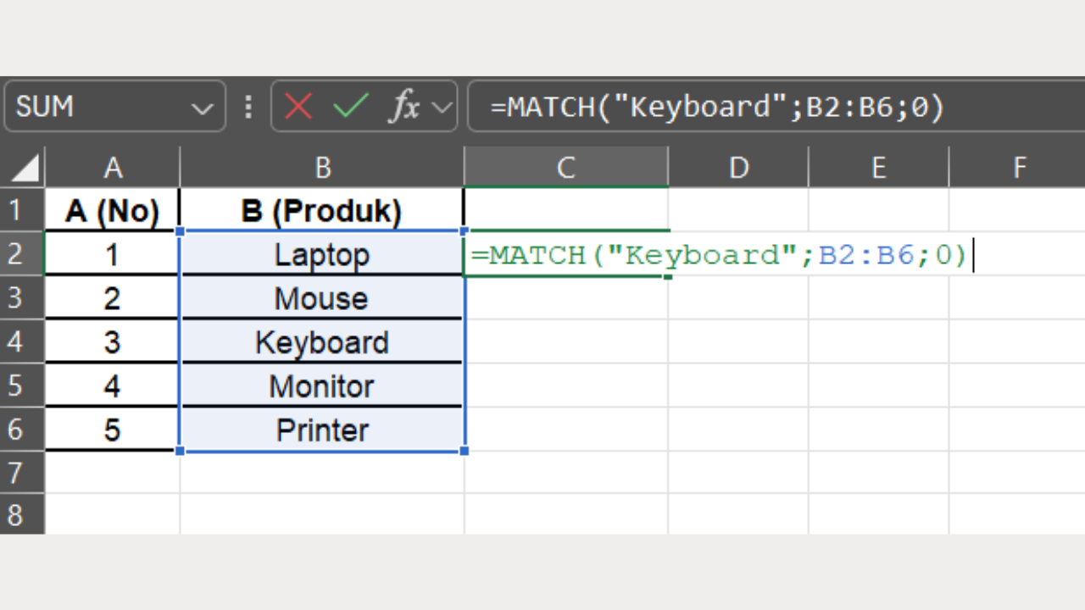Click the three-dot separator next to the Name Box
The height and width of the screenshot is (610, 1085).
(x=247, y=106)
